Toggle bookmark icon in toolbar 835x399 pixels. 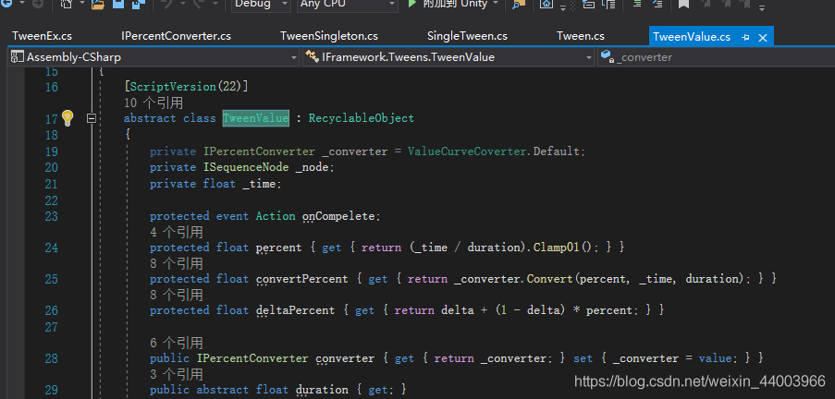point(683,5)
